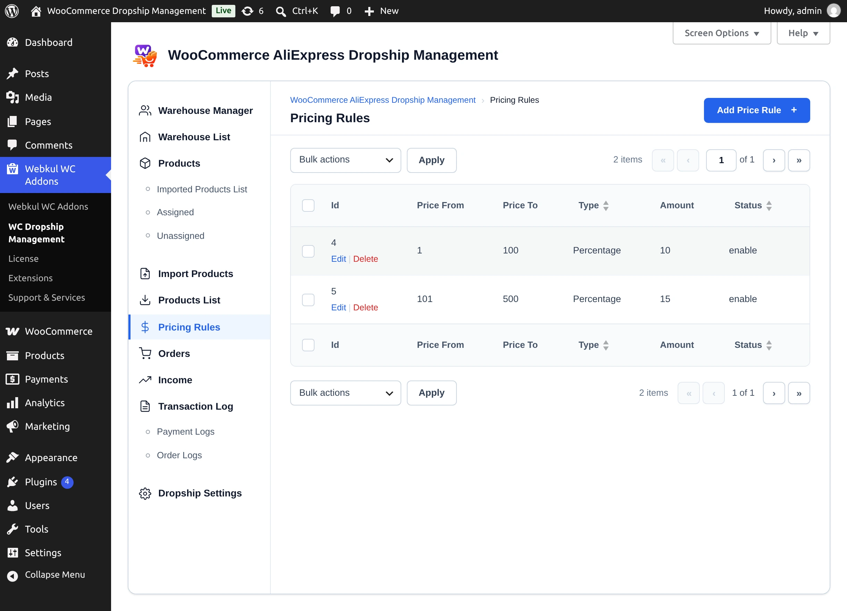Click the Pricing Rules dollar icon
847x611 pixels.
145,327
